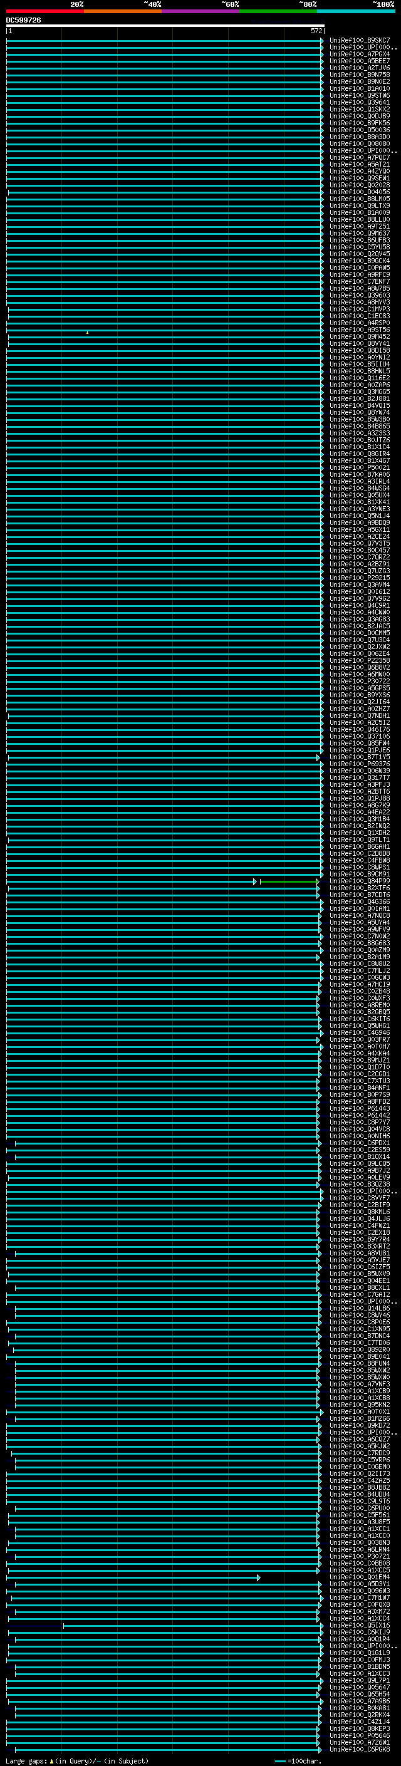The image size is (401, 1766).
Task: Click label UniRef100_A9ST56
Action: pos(359,330)
